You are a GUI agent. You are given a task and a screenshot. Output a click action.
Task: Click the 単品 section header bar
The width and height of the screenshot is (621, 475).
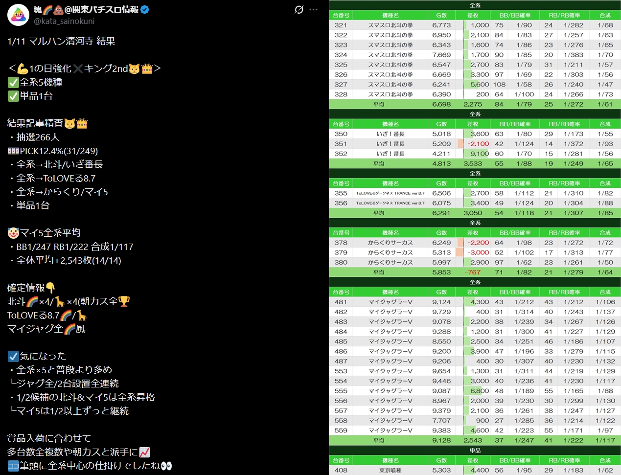click(475, 450)
